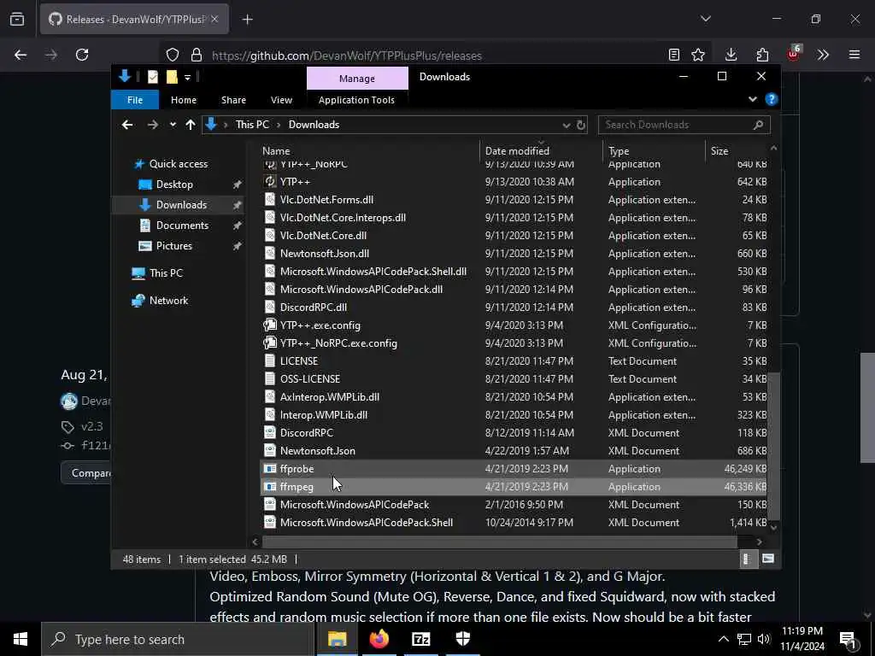
Task: Open the View ribbon tab
Action: click(281, 100)
